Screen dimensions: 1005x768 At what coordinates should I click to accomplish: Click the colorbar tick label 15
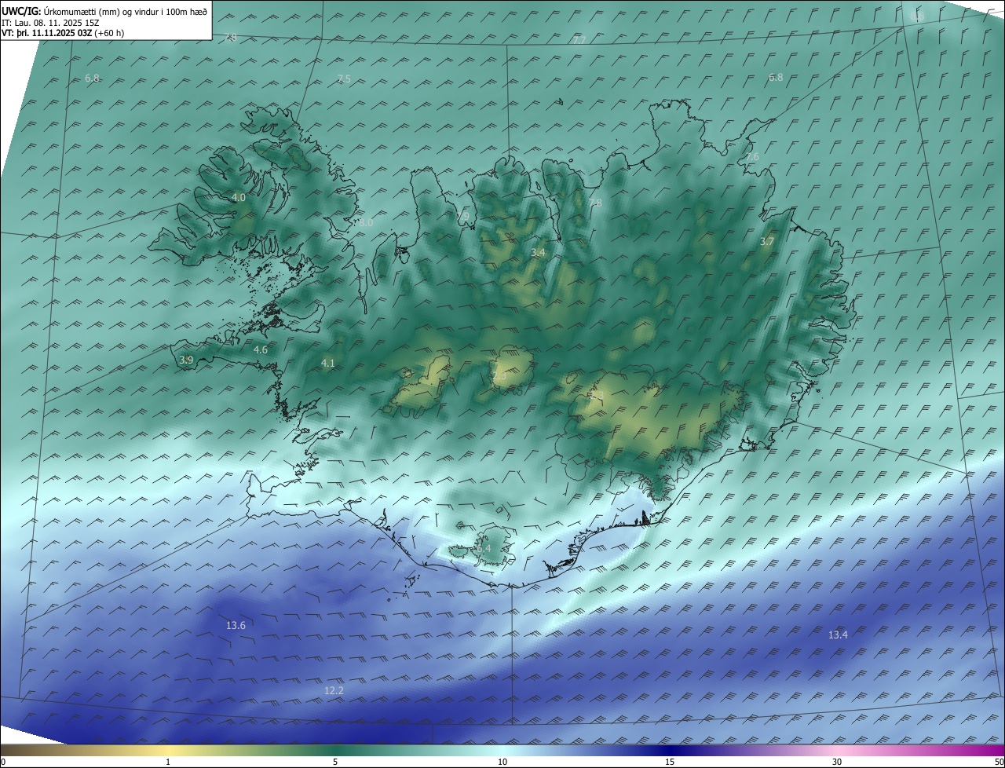670,762
